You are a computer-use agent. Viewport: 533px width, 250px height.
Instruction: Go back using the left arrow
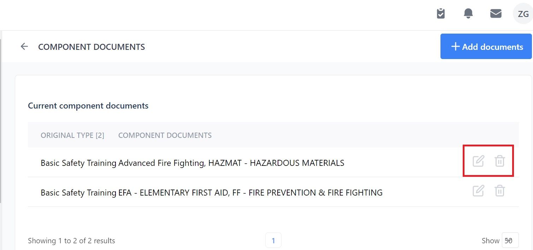pyautogui.click(x=24, y=46)
